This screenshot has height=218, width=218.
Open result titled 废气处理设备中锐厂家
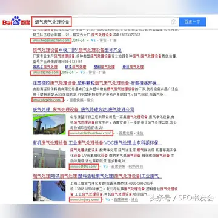coord(77,50)
